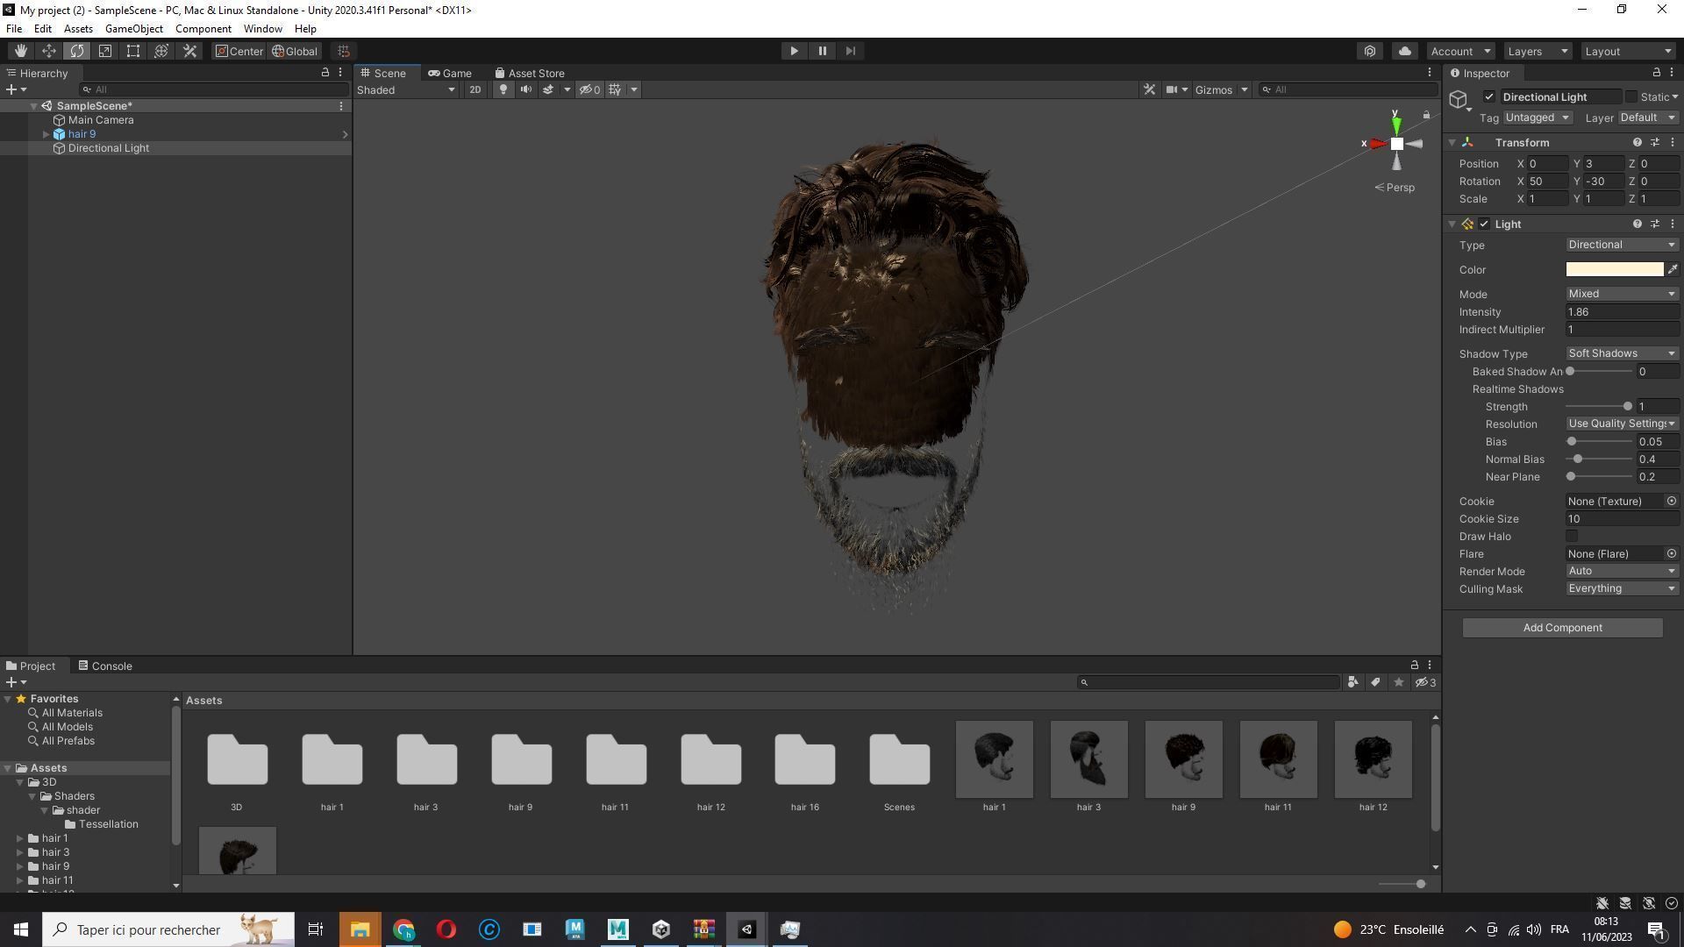
Task: Click Add Component button
Action: [1562, 628]
